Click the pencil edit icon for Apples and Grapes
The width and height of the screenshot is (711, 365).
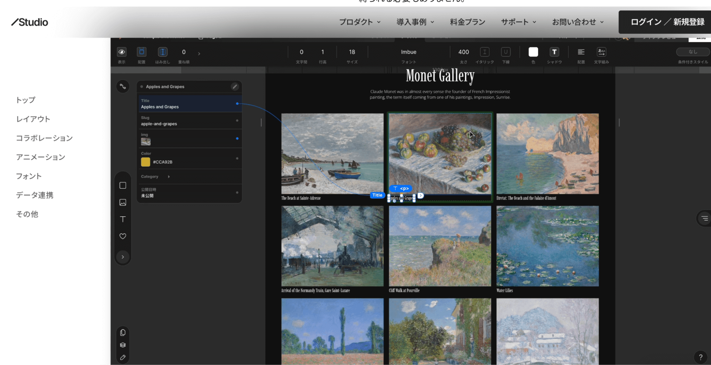(x=235, y=86)
